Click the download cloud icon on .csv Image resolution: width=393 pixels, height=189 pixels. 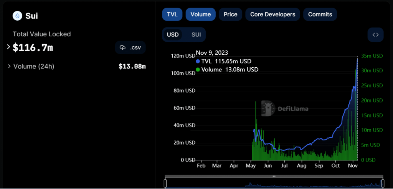click(123, 47)
